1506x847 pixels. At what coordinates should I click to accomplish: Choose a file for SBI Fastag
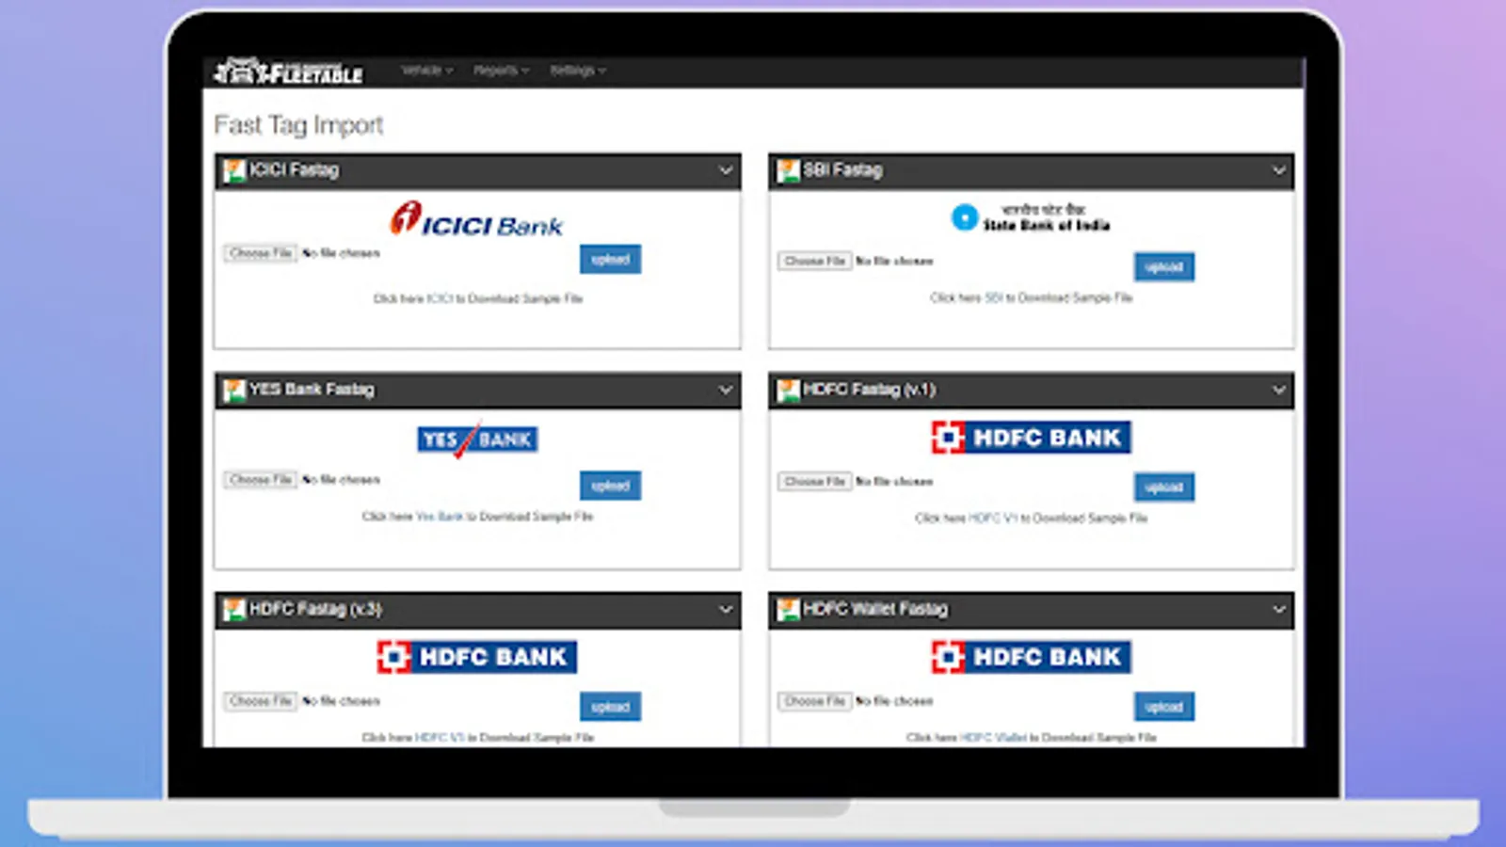815,261
